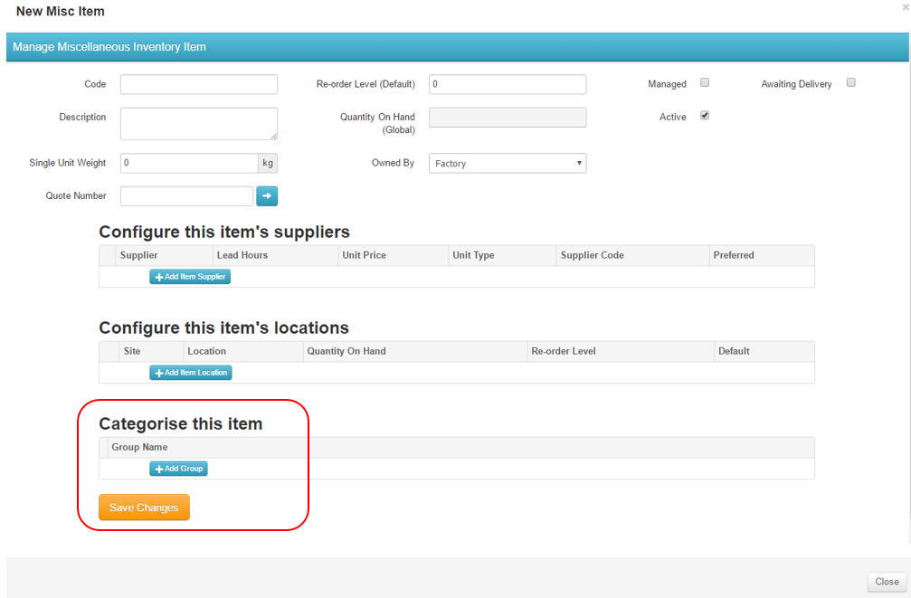Click the Quote Number arrow button
Viewport: 911px width, 598px height.
267,196
